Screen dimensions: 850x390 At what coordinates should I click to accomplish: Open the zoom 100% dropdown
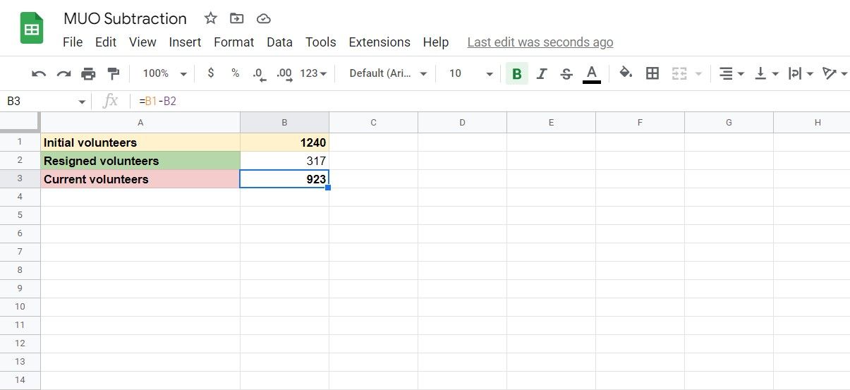pyautogui.click(x=164, y=73)
